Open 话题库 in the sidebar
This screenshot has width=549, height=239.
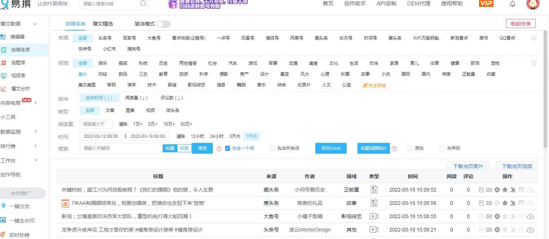(x=18, y=63)
